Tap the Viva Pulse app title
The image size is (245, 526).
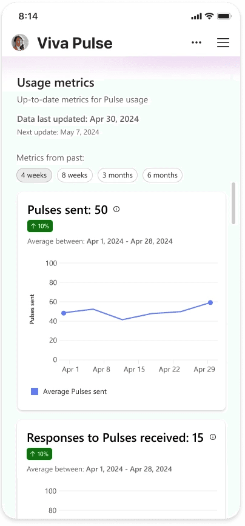coord(75,43)
